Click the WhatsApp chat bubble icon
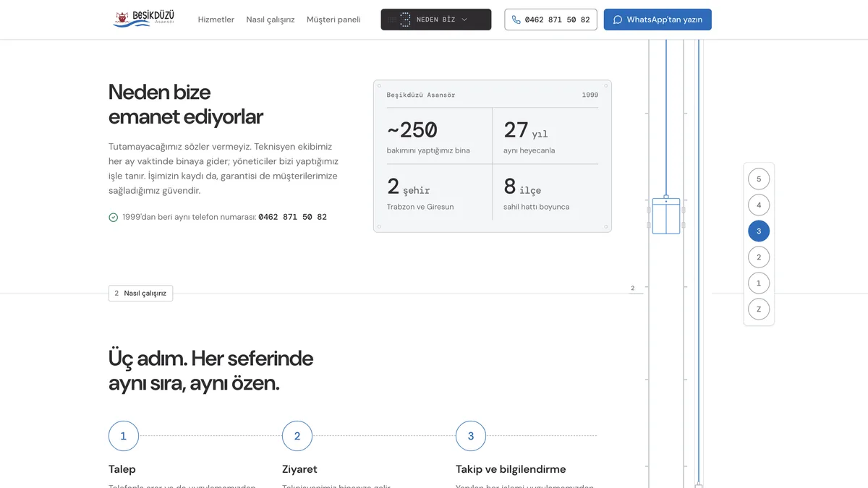This screenshot has height=488, width=868. point(618,20)
